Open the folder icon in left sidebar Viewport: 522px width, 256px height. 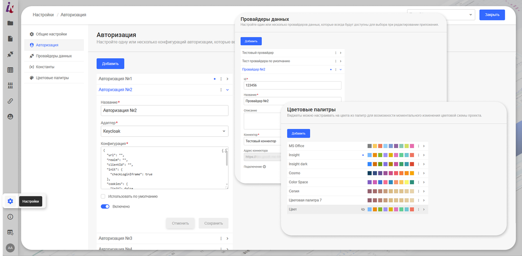(x=10, y=23)
